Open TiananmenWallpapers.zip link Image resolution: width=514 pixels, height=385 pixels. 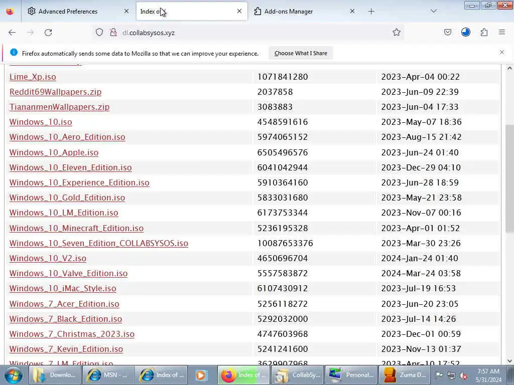pyautogui.click(x=59, y=107)
